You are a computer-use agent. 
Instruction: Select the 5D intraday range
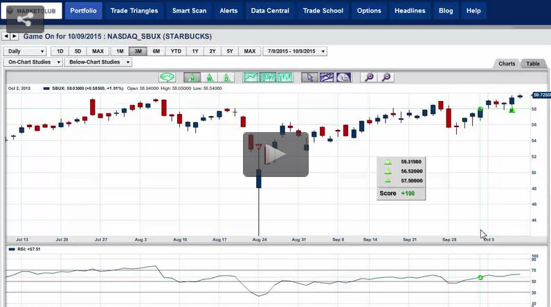(x=78, y=51)
